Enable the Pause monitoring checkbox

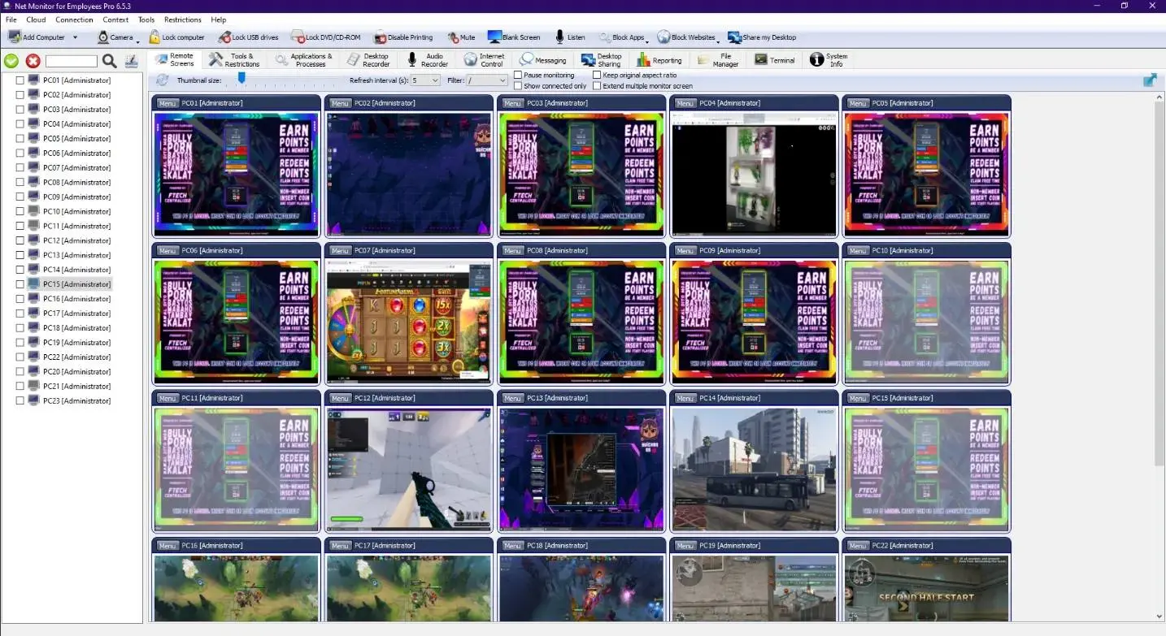pyautogui.click(x=518, y=76)
